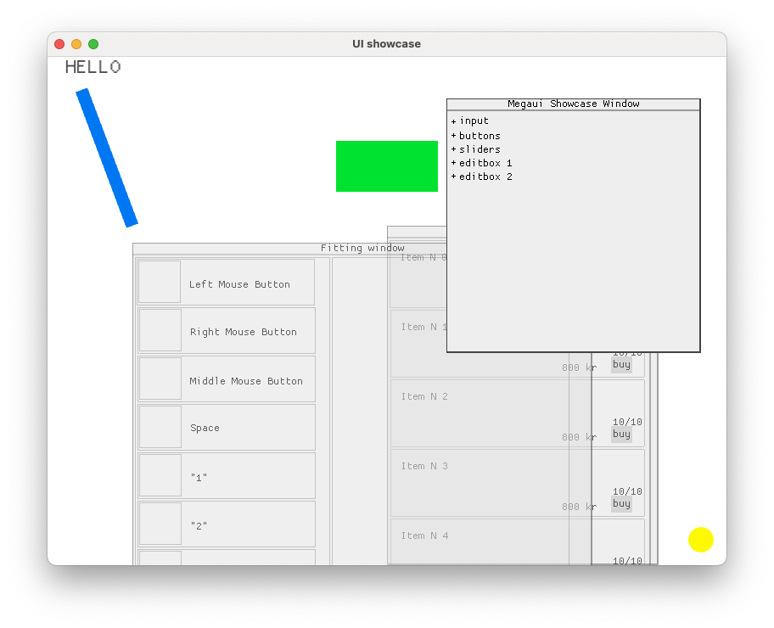Click the yellow circle

(701, 539)
